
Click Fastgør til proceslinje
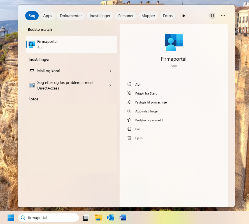pyautogui.click(x=151, y=102)
